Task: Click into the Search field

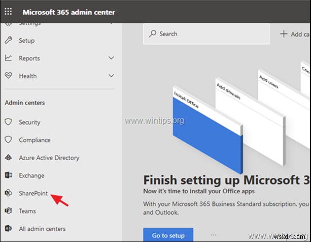Action: click(x=206, y=34)
